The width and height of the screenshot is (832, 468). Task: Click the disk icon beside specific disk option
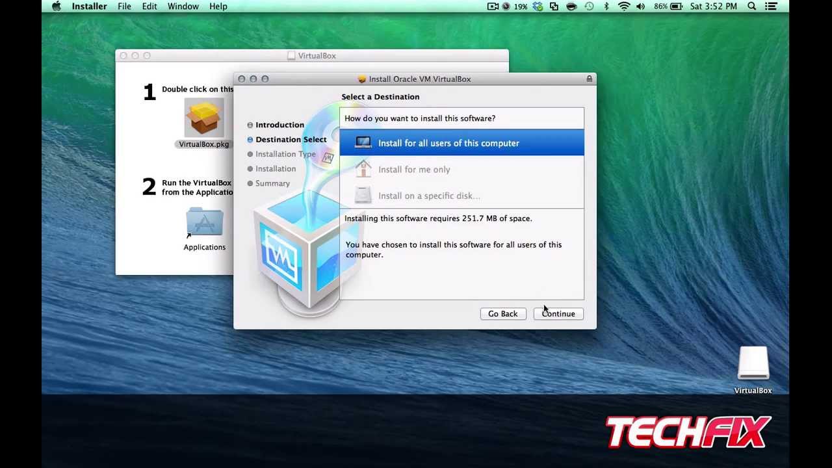click(363, 196)
